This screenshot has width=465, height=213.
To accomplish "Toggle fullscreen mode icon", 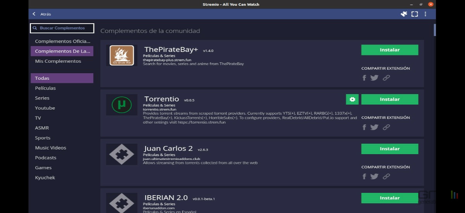I will point(415,14).
